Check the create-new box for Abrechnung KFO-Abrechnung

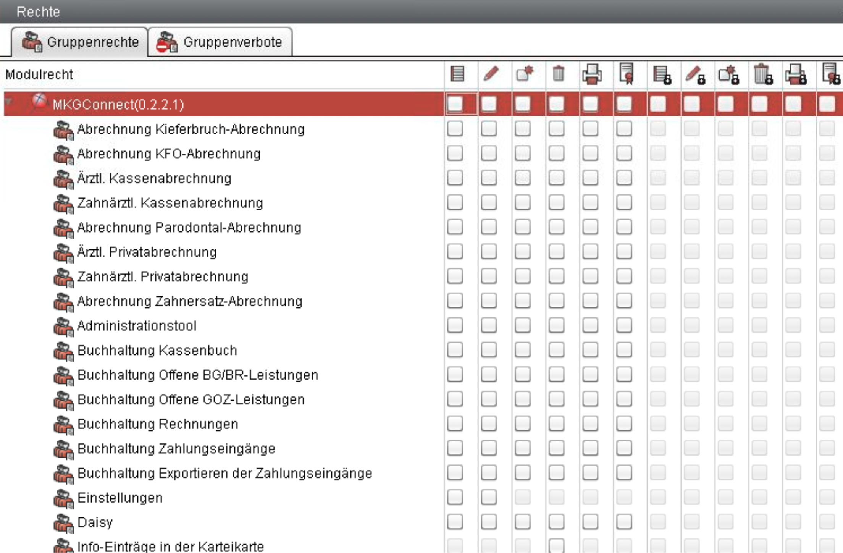(x=522, y=153)
